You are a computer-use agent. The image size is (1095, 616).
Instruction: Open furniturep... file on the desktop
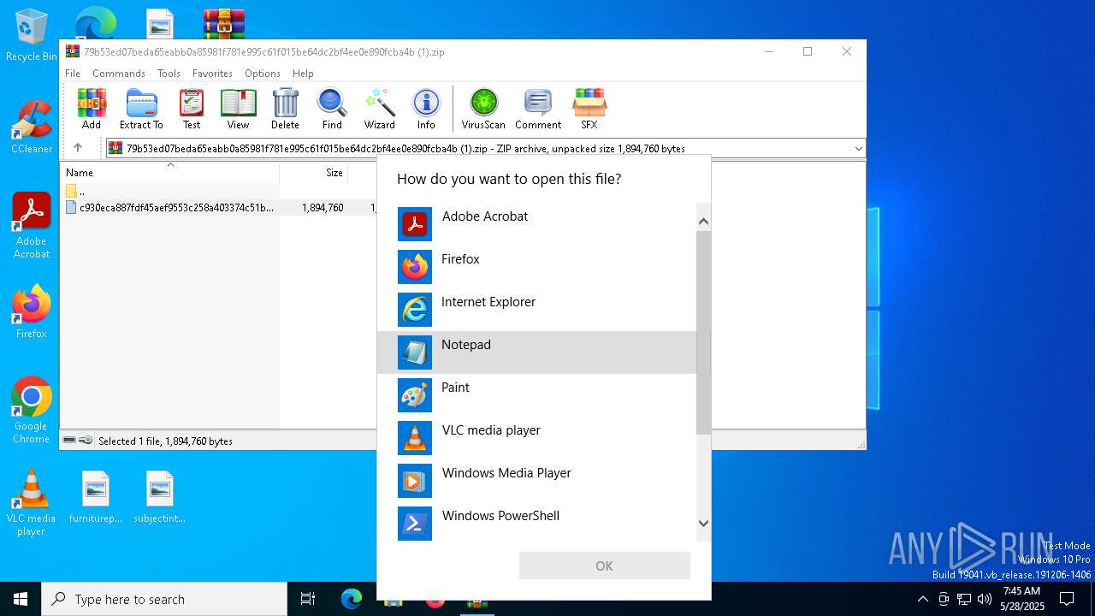(x=96, y=497)
